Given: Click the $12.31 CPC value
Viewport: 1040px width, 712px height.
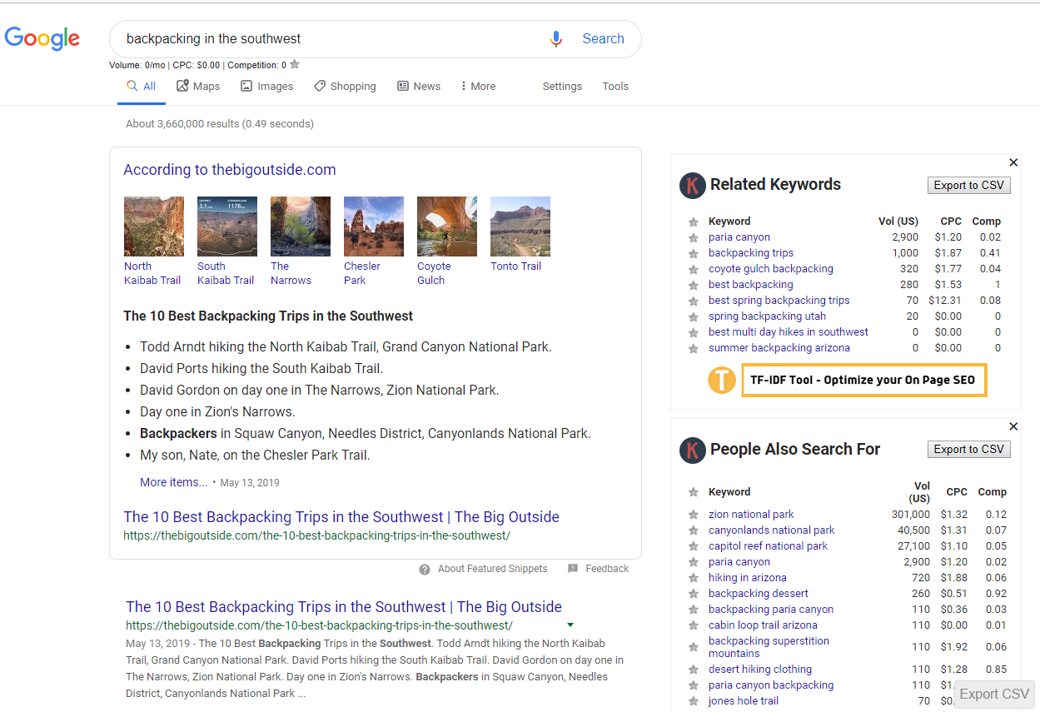Looking at the screenshot, I should coord(945,301).
